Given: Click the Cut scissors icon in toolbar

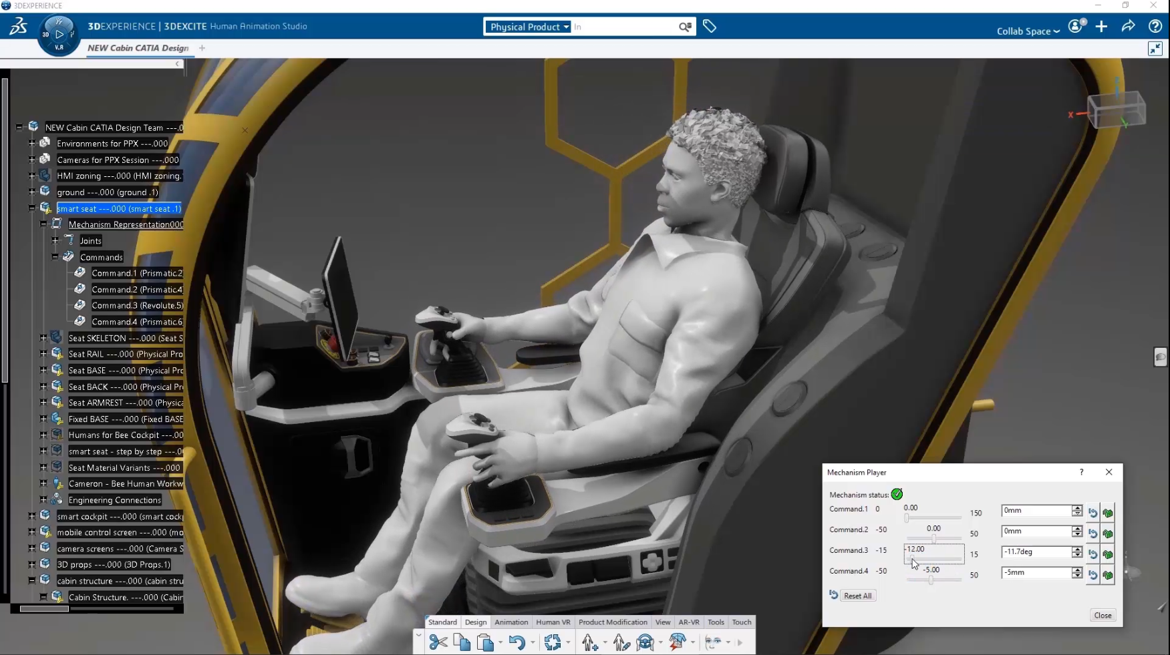Looking at the screenshot, I should pos(438,642).
